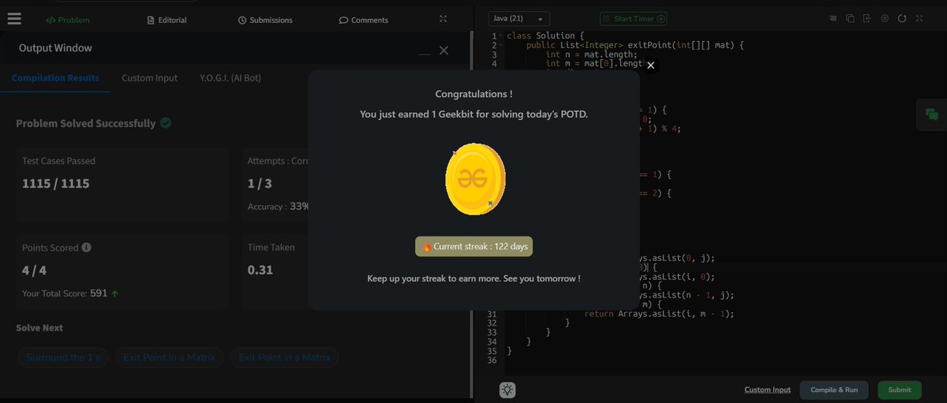Place cursor on line 31 return statement

(x=659, y=314)
